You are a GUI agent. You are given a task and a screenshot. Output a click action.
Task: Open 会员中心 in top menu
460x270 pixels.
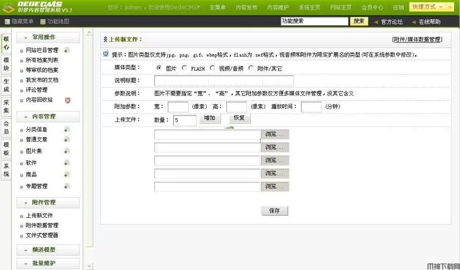(x=372, y=7)
